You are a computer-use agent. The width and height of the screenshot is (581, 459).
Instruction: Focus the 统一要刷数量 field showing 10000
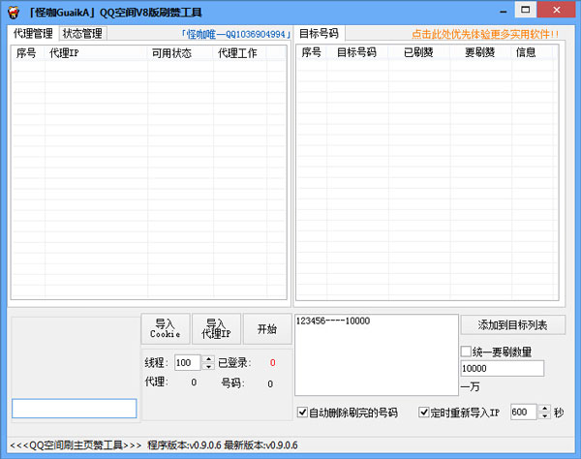(502, 368)
